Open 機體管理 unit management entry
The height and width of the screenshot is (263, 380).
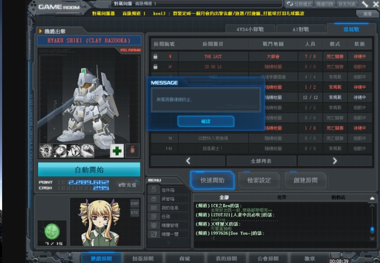[x=168, y=225]
